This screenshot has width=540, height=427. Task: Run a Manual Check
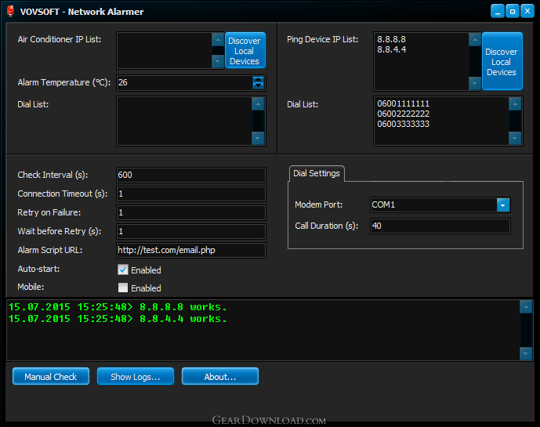click(x=51, y=376)
